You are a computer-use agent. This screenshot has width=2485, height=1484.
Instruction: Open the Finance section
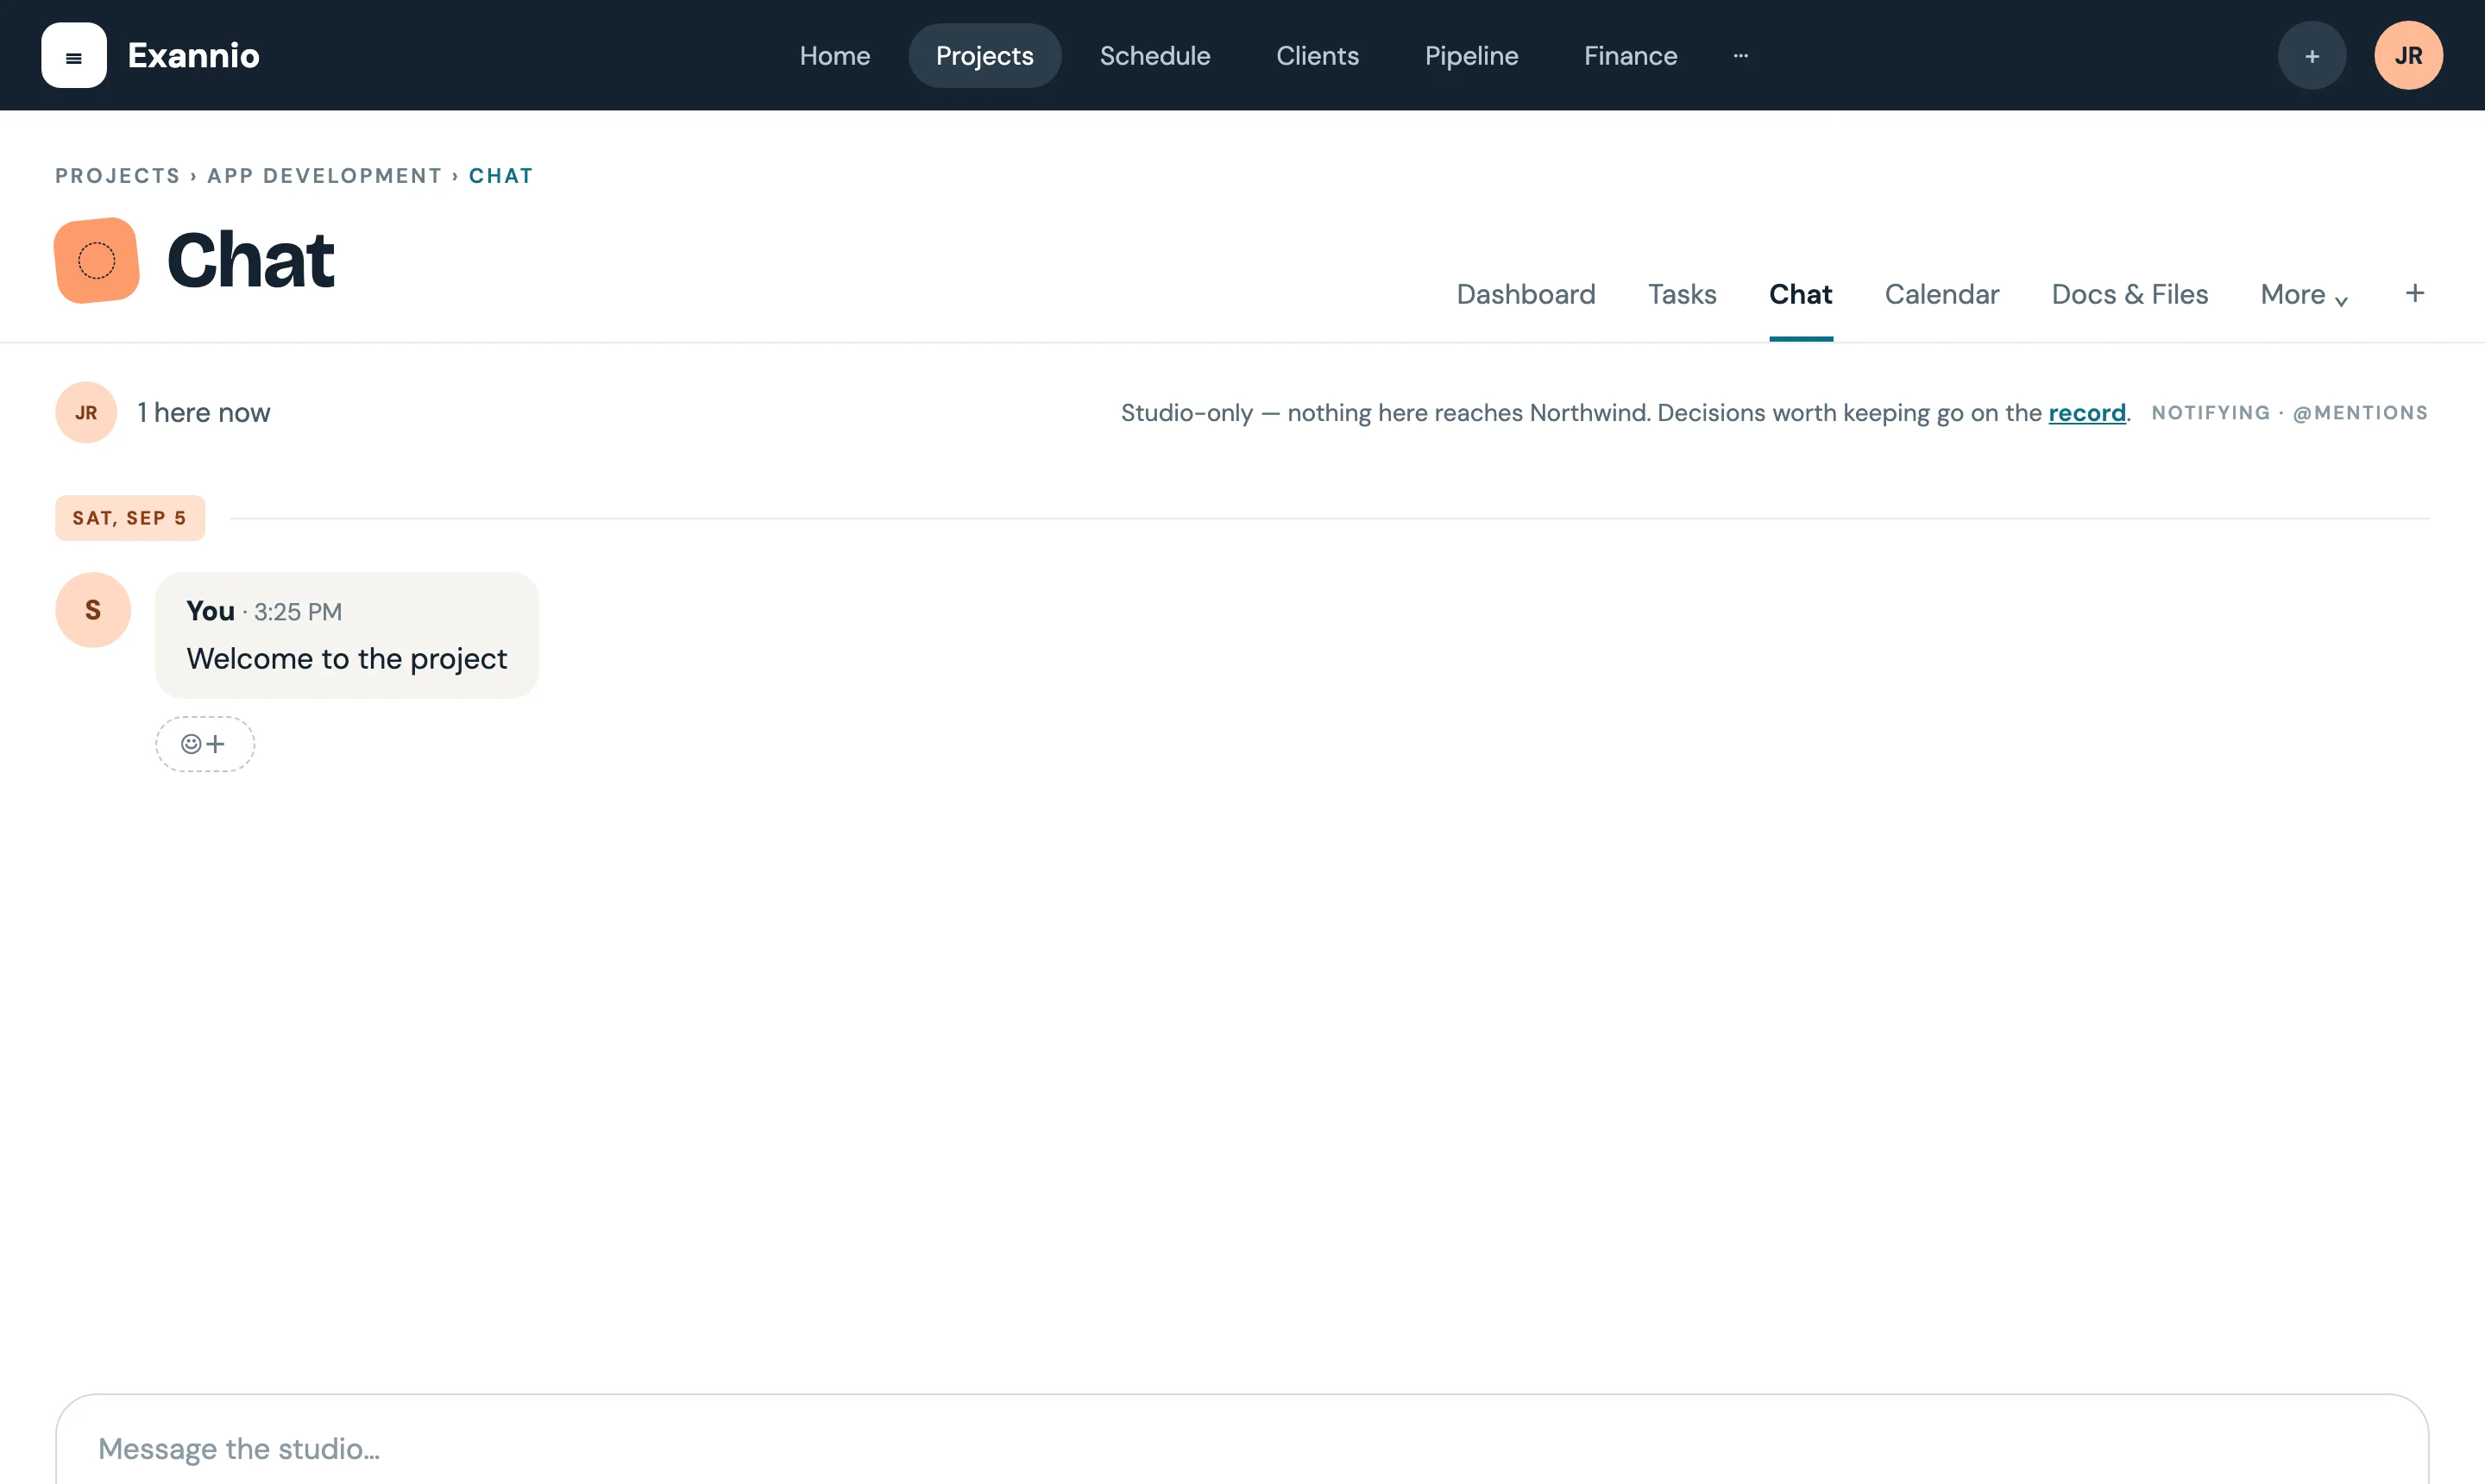1630,56
